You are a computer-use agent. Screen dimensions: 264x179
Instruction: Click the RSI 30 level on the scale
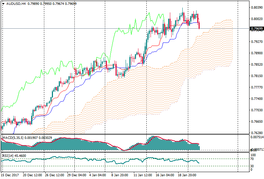coord(253,166)
